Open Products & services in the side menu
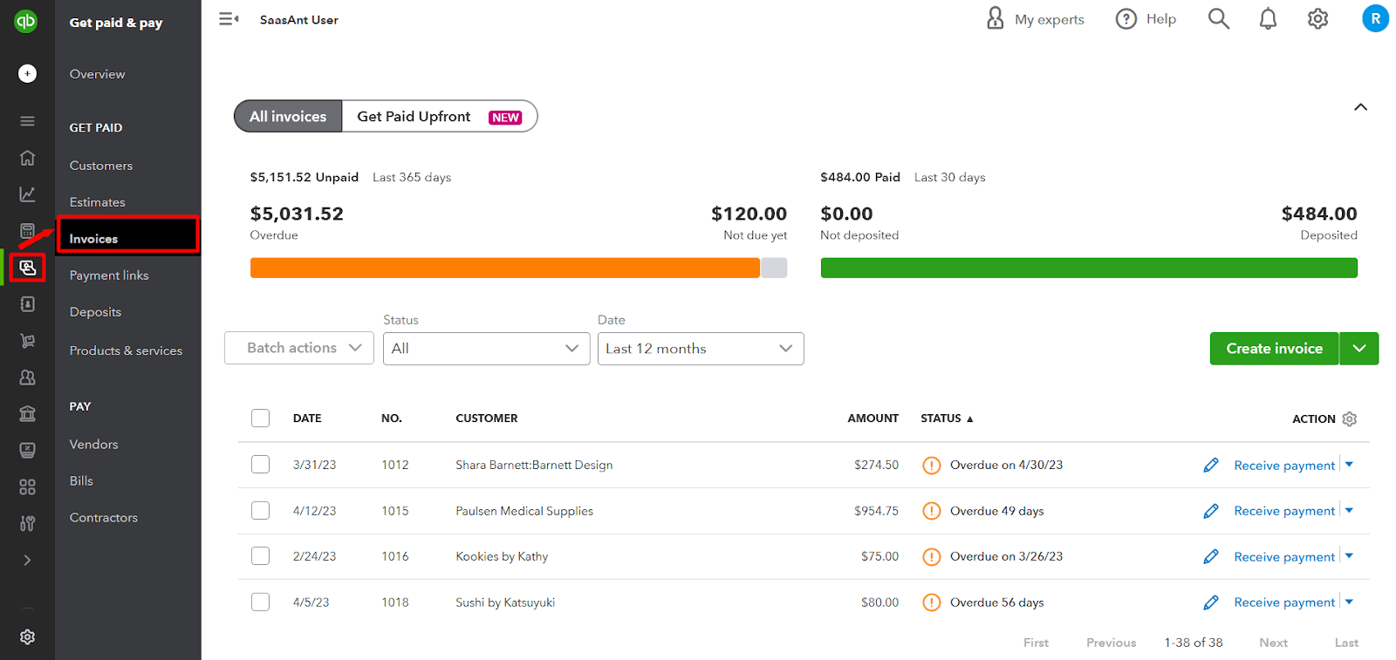 coord(127,350)
